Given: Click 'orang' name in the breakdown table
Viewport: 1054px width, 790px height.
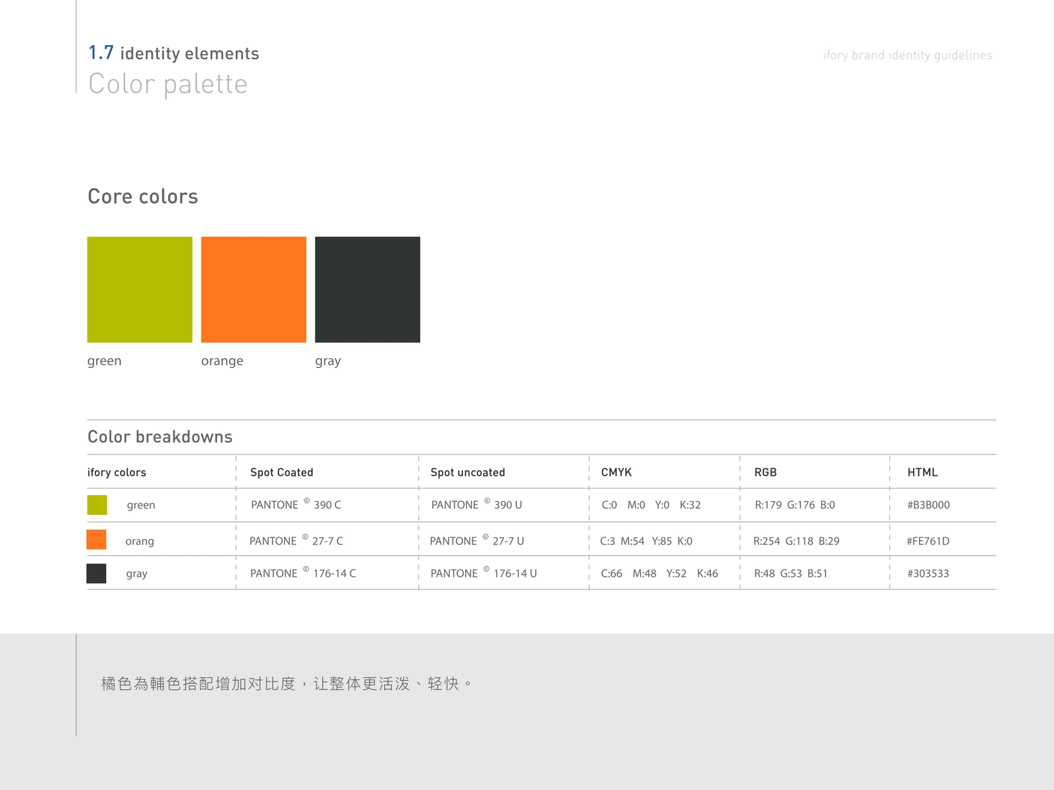Looking at the screenshot, I should tap(140, 541).
